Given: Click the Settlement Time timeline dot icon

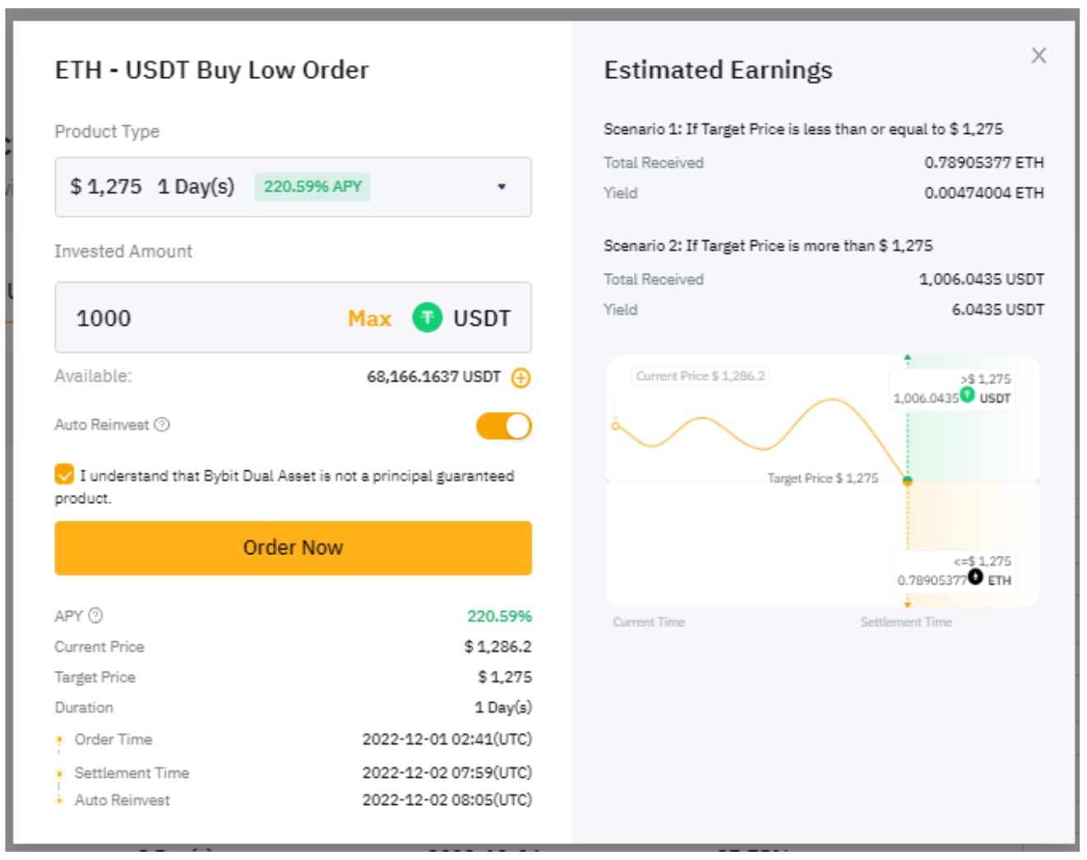Looking at the screenshot, I should [58, 773].
